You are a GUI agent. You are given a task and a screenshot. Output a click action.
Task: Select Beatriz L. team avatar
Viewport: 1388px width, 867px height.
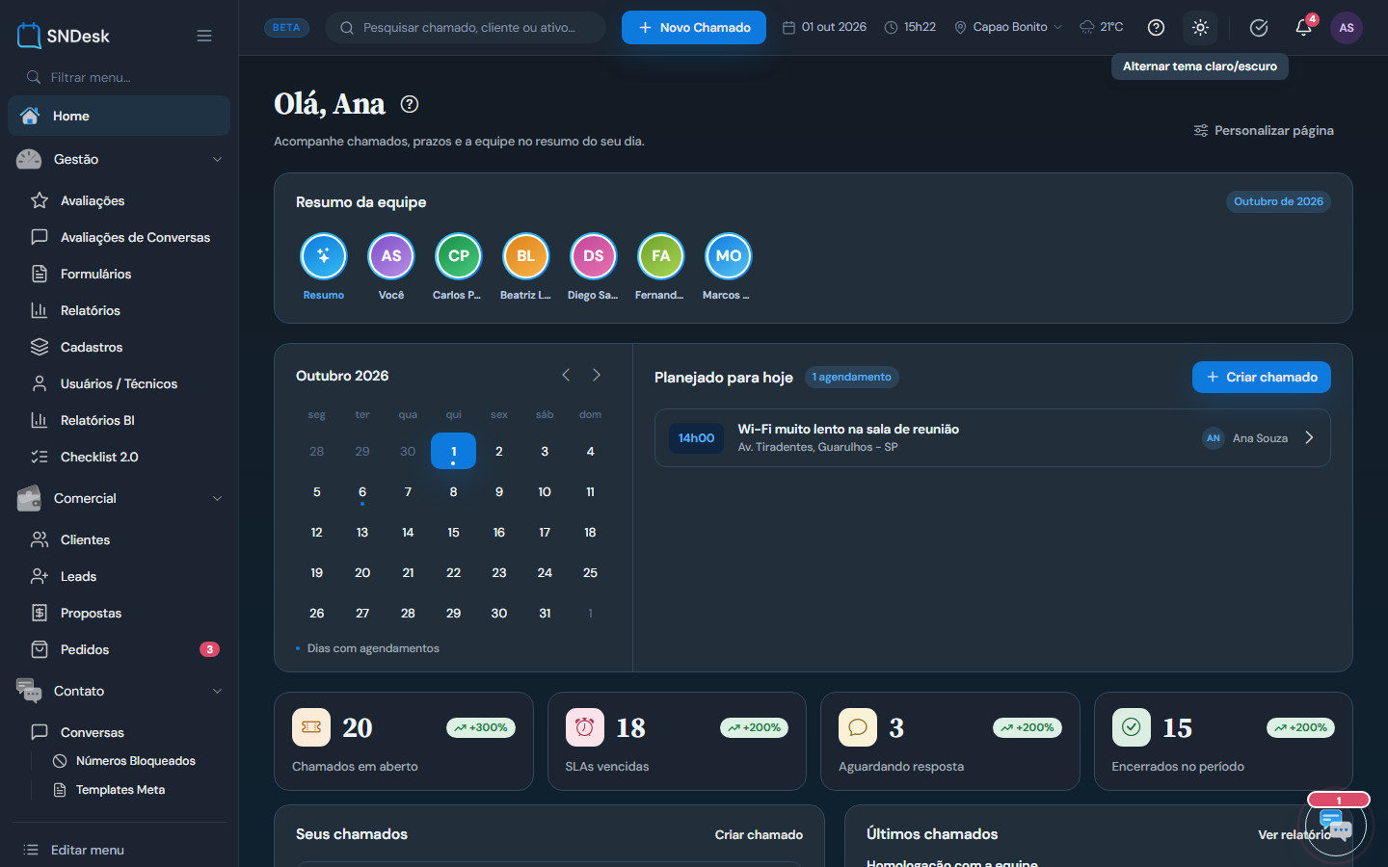click(526, 256)
